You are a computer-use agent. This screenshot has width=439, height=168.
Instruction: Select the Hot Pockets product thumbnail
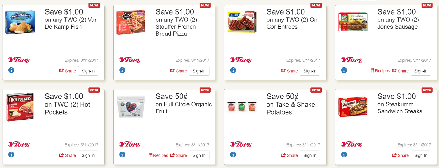point(20,107)
